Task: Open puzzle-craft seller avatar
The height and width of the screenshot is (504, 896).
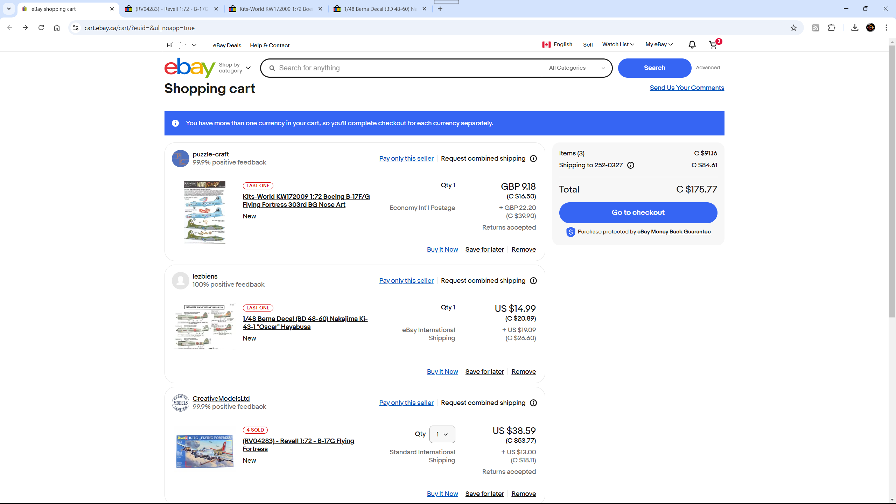Action: [x=180, y=159]
